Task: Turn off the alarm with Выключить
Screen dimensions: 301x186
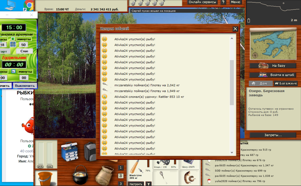Action: coord(26,86)
